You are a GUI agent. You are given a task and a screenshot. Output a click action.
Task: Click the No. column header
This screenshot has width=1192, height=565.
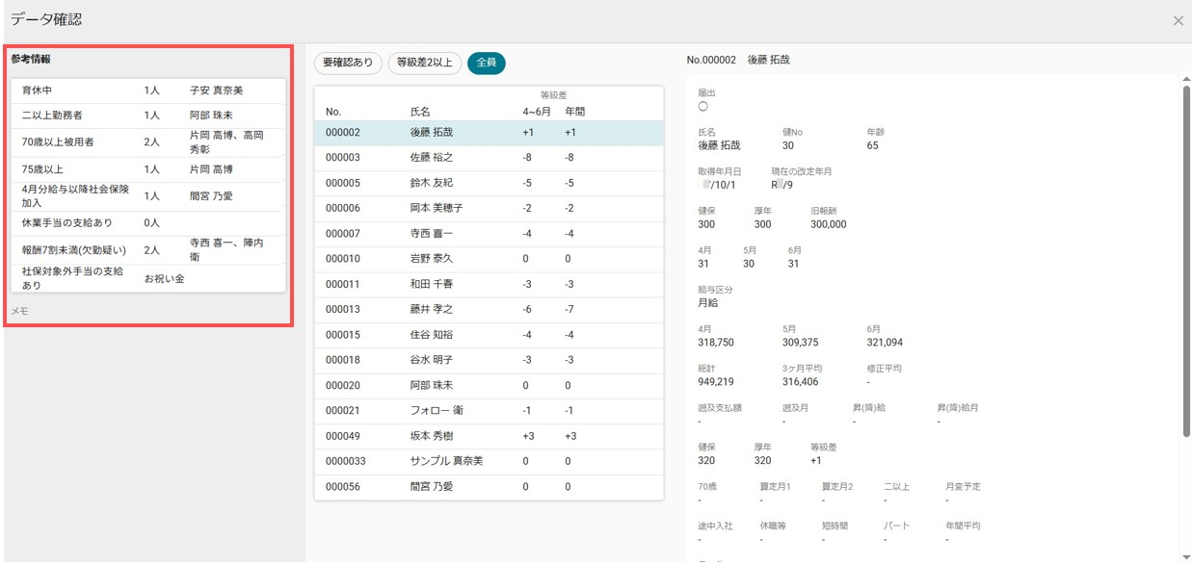click(x=333, y=112)
